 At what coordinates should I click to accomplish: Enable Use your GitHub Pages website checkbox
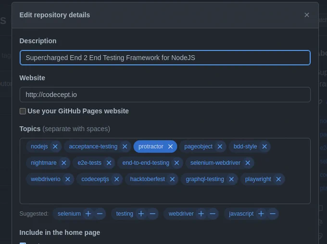point(23,111)
